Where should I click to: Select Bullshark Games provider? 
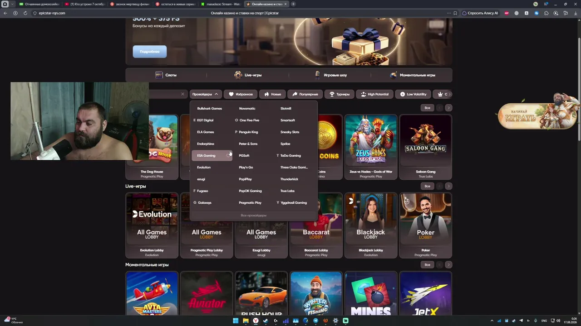[x=210, y=109]
